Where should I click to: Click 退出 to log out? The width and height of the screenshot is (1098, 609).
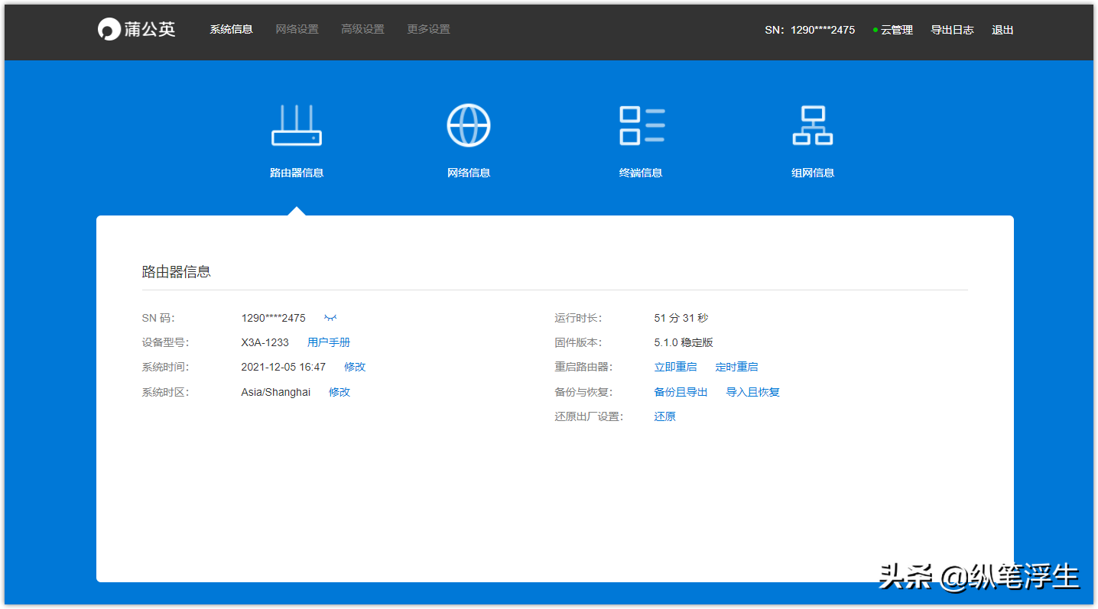click(1002, 30)
